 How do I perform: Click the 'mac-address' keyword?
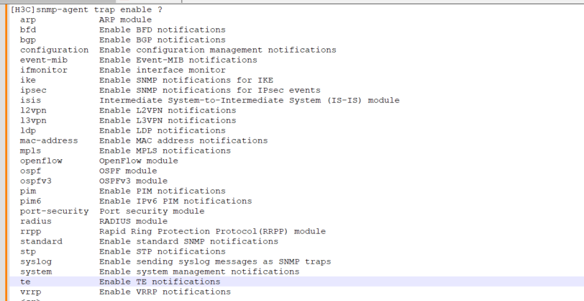[49, 140]
